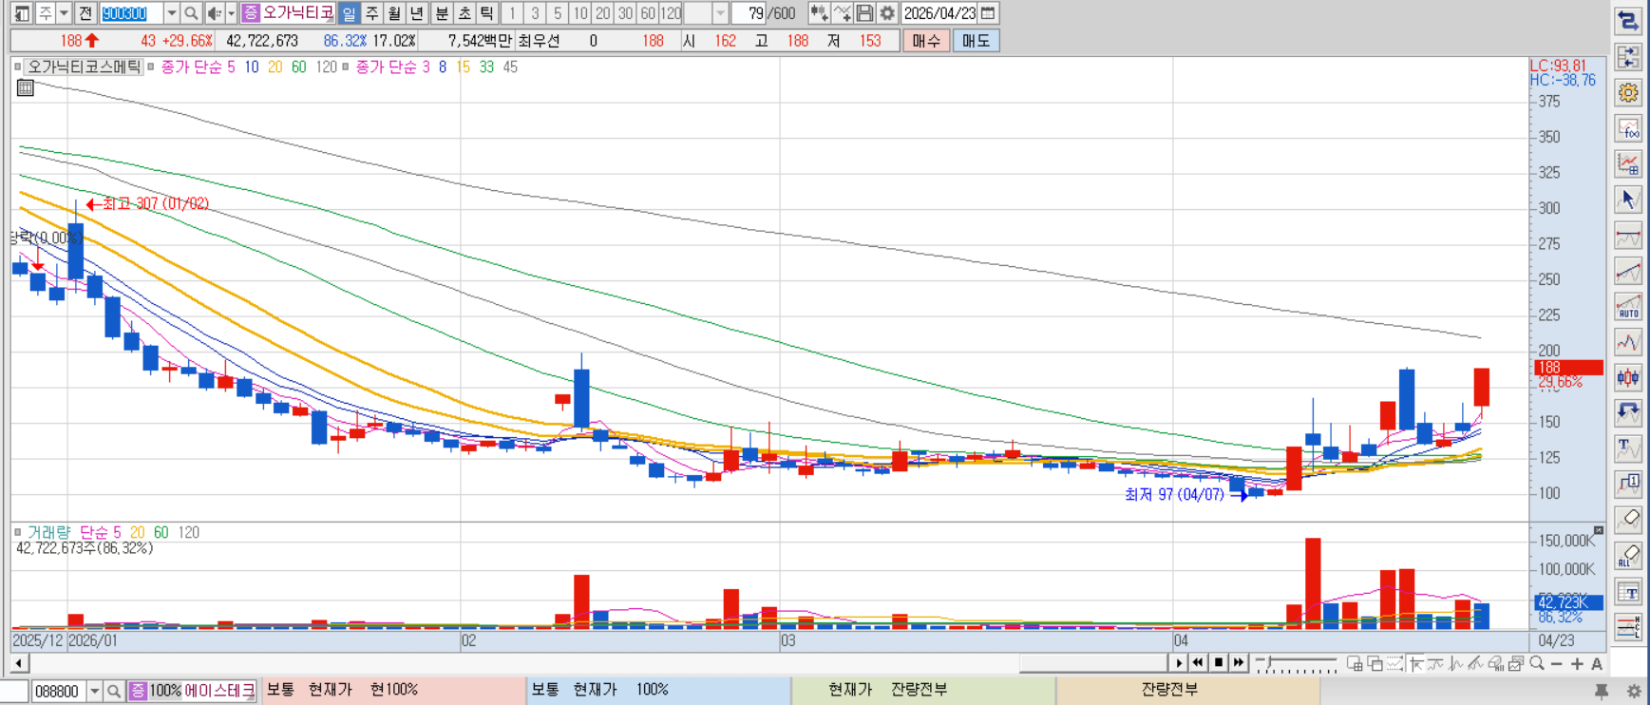This screenshot has width=1650, height=705.
Task: Open the date picker calendar icon
Action: click(x=988, y=13)
